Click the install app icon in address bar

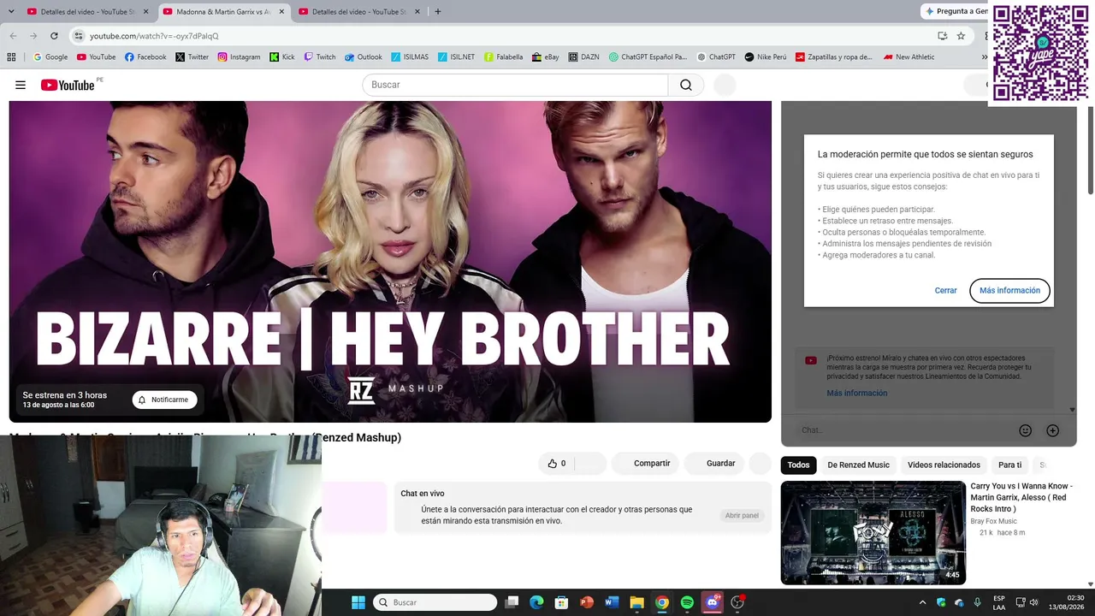[942, 36]
